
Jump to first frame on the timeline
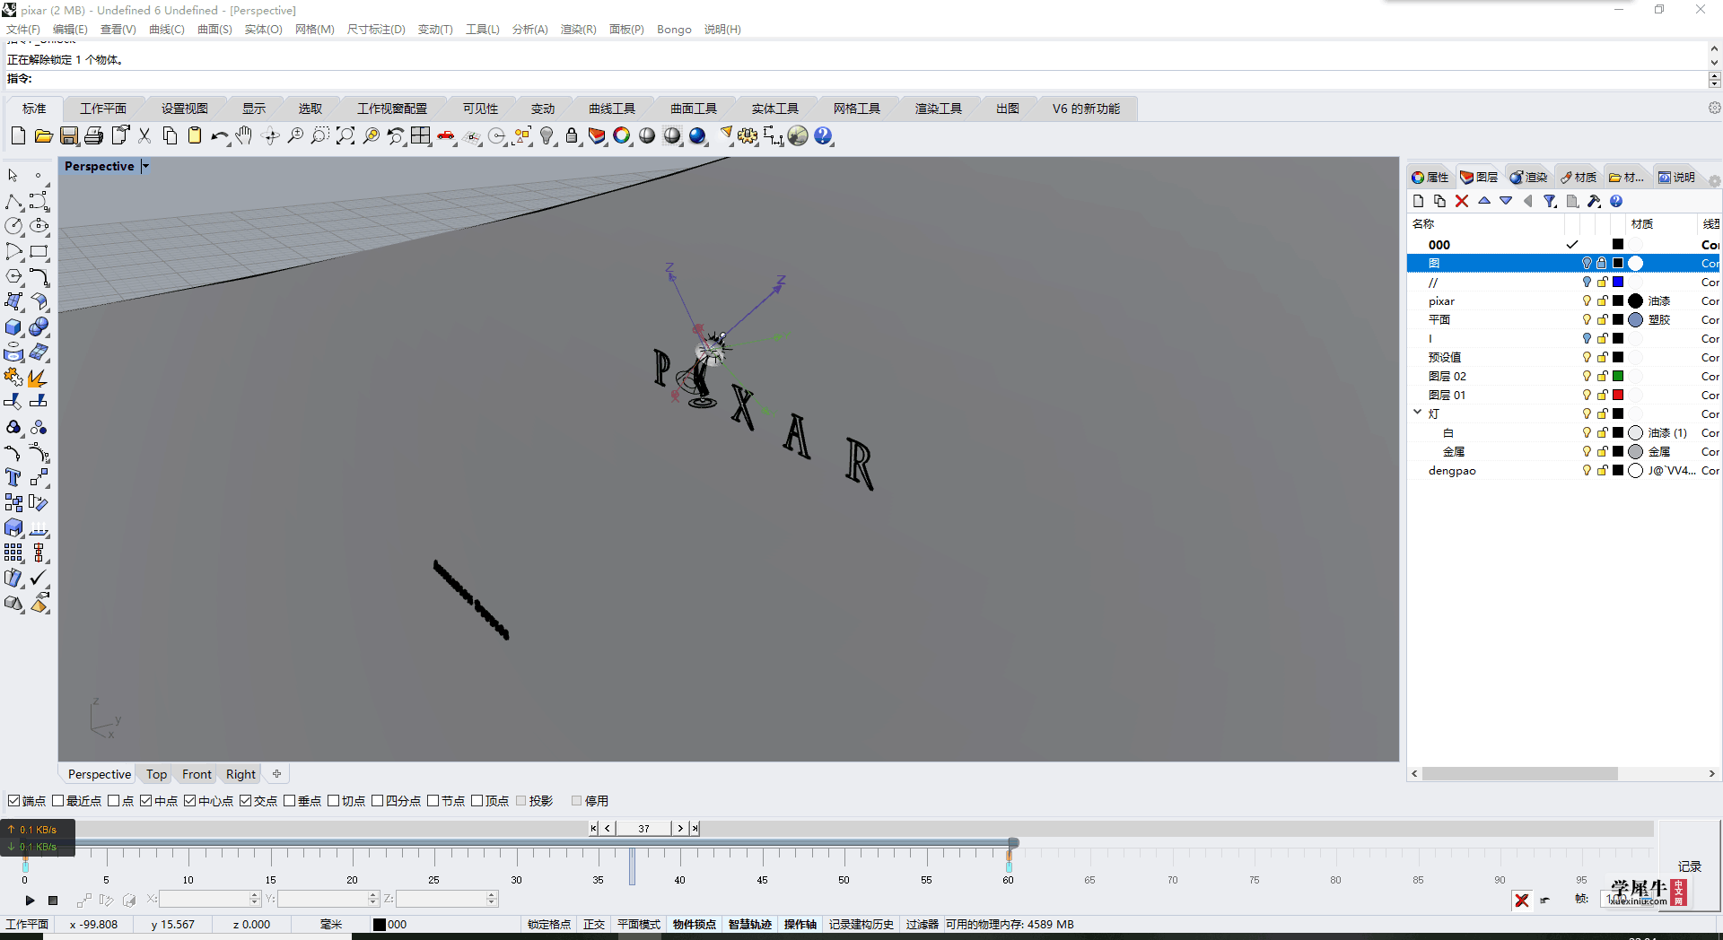[593, 828]
